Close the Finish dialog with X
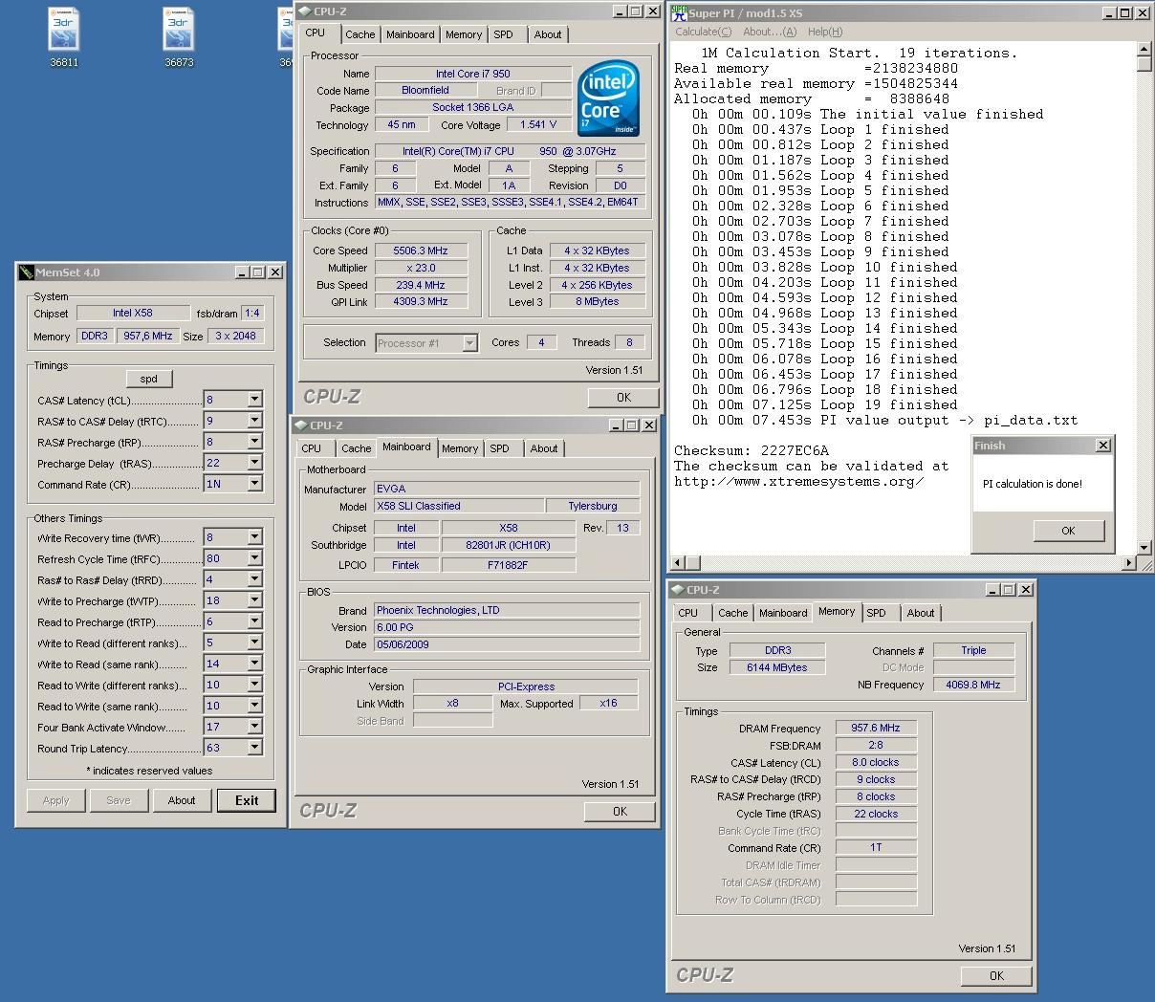The image size is (1155, 1002). [1102, 446]
